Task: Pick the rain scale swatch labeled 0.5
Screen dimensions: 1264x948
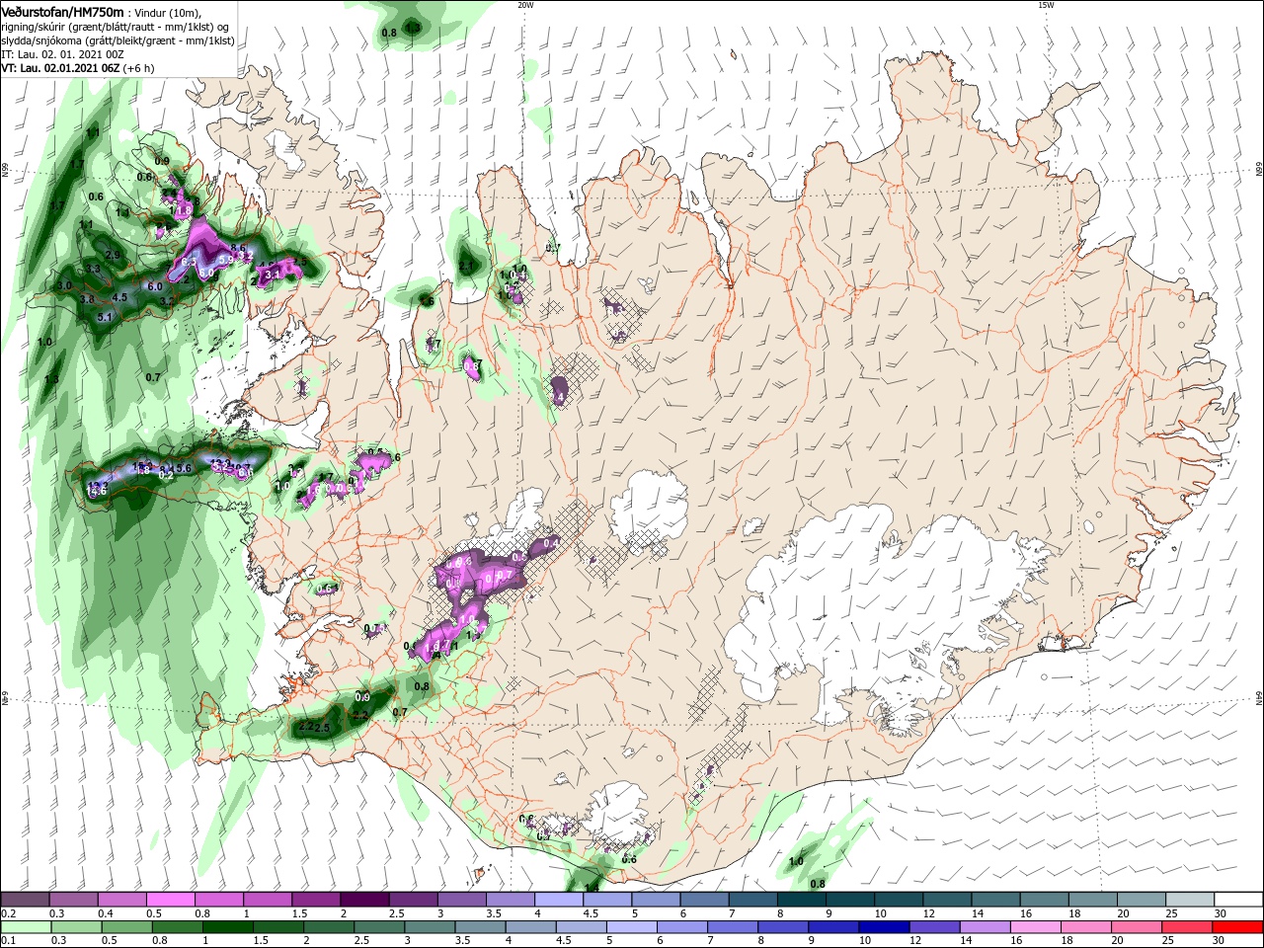Action: (126, 927)
